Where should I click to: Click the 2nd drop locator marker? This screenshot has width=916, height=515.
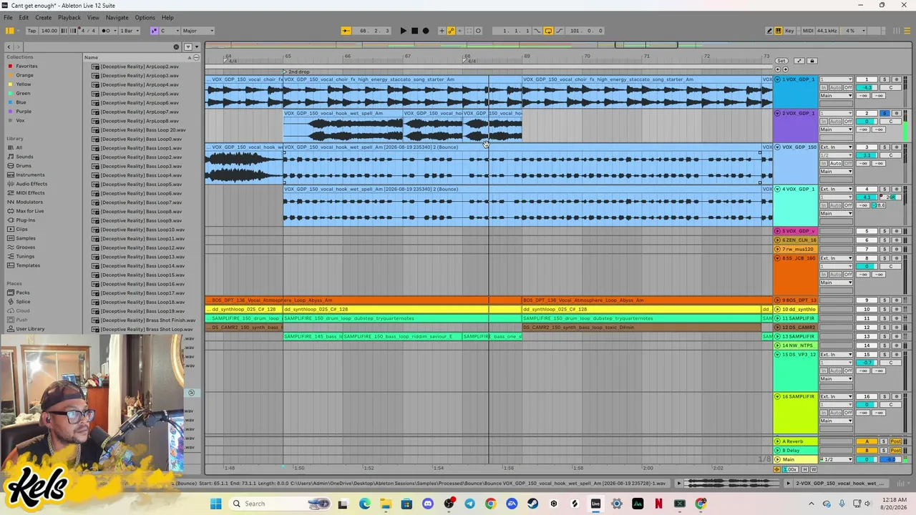coord(298,72)
